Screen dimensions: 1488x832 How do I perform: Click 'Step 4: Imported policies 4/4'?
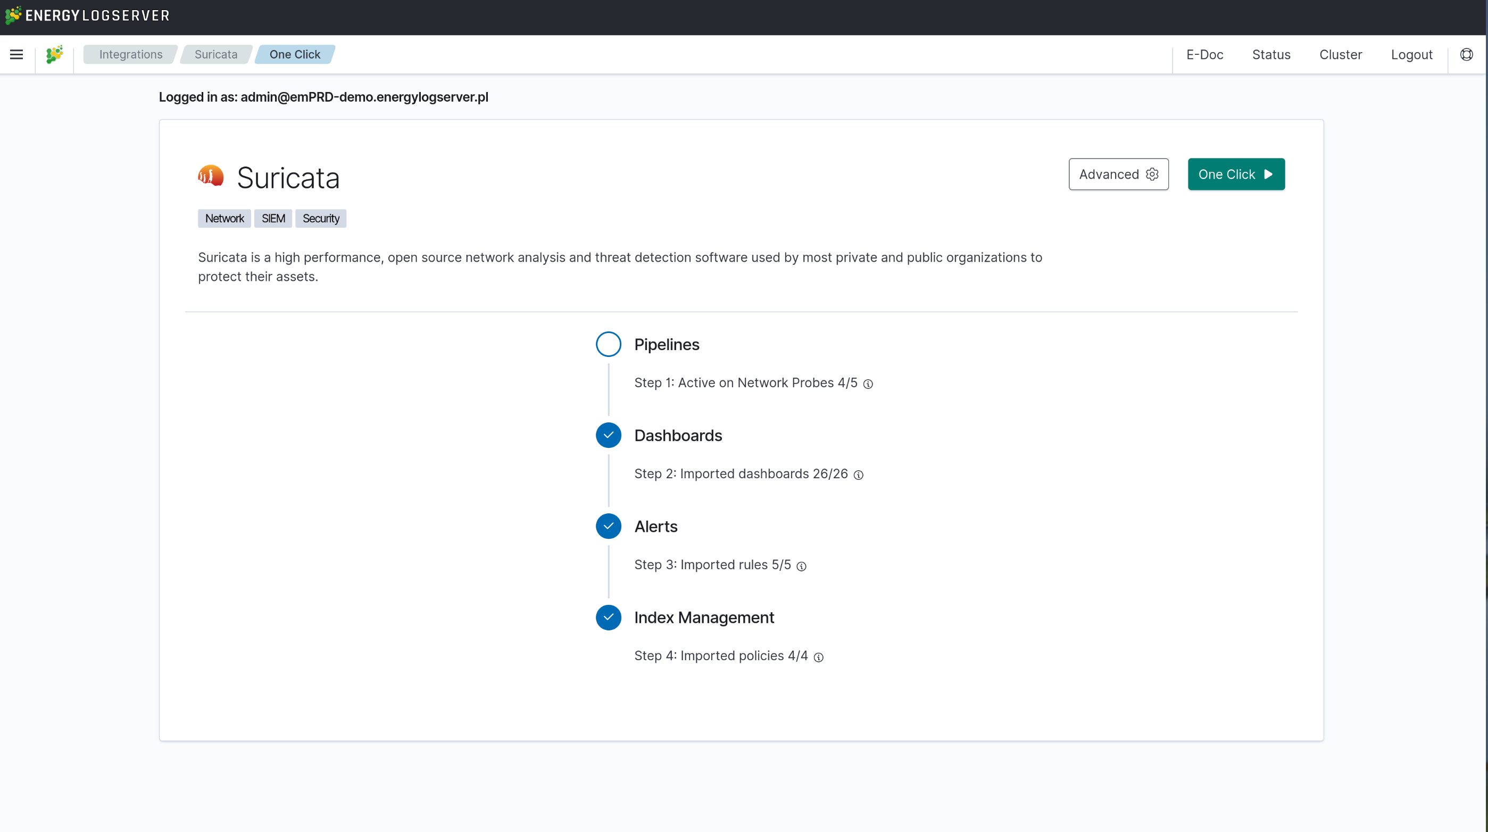coord(721,656)
